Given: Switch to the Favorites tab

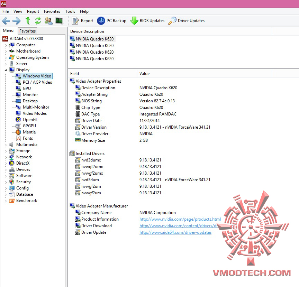Looking at the screenshot, I should click(x=27, y=31).
